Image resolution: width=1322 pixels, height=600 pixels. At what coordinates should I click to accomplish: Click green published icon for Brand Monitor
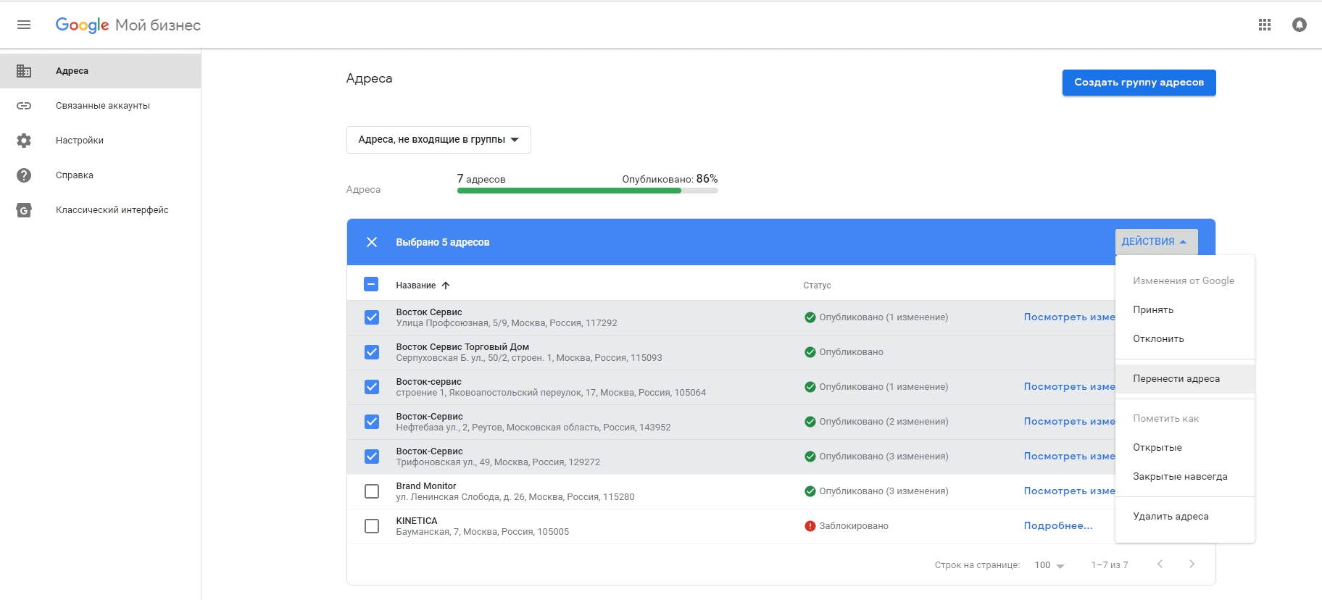pos(810,491)
